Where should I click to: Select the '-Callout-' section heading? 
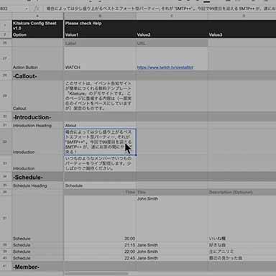tap(37, 76)
